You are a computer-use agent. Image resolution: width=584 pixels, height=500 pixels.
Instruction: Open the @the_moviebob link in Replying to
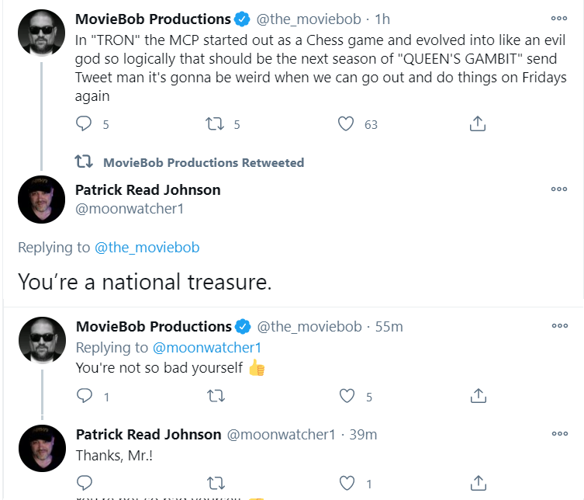pyautogui.click(x=147, y=248)
